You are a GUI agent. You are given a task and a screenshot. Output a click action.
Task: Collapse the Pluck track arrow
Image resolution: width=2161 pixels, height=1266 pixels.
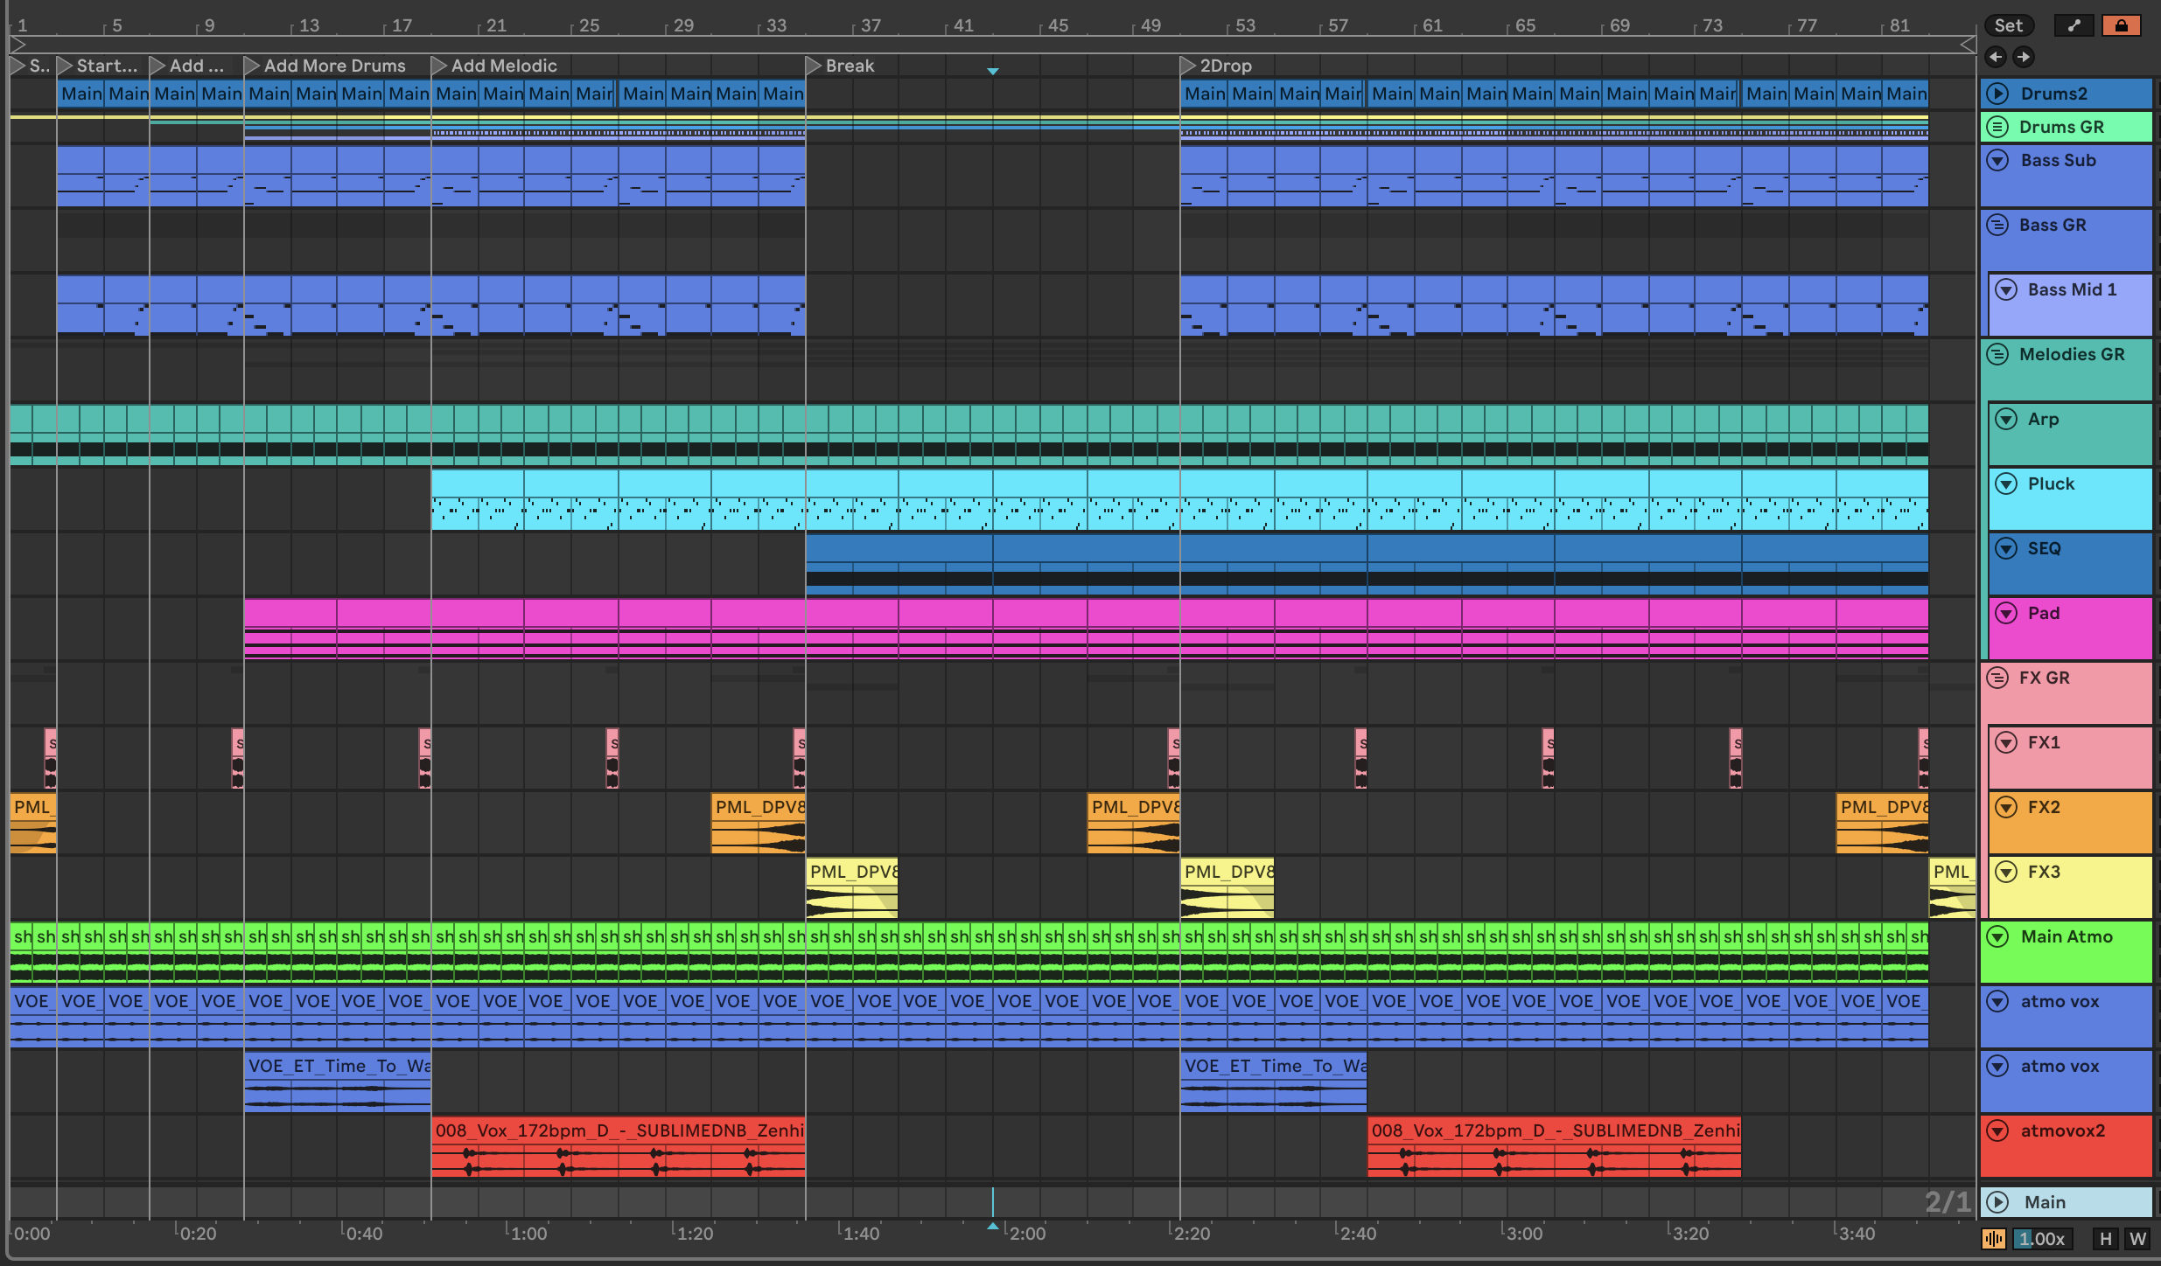tap(2006, 483)
